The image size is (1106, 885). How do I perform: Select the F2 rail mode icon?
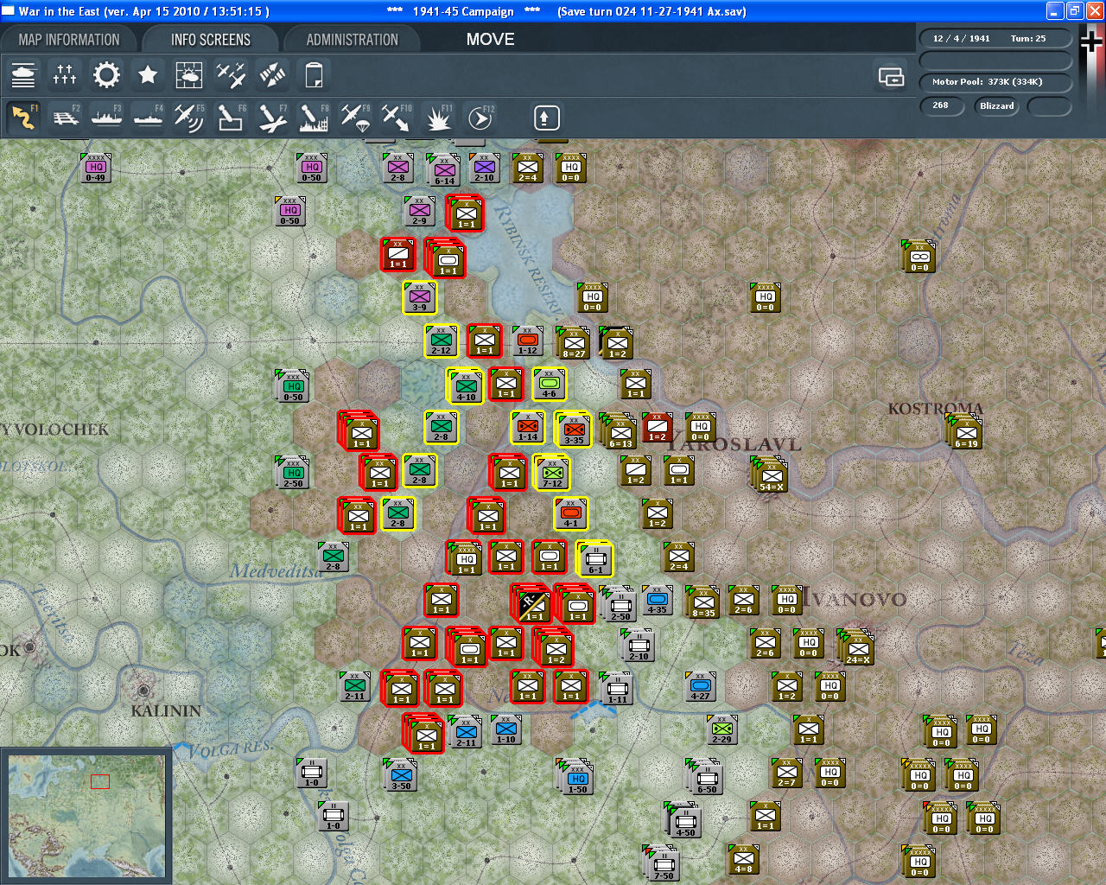coord(65,118)
